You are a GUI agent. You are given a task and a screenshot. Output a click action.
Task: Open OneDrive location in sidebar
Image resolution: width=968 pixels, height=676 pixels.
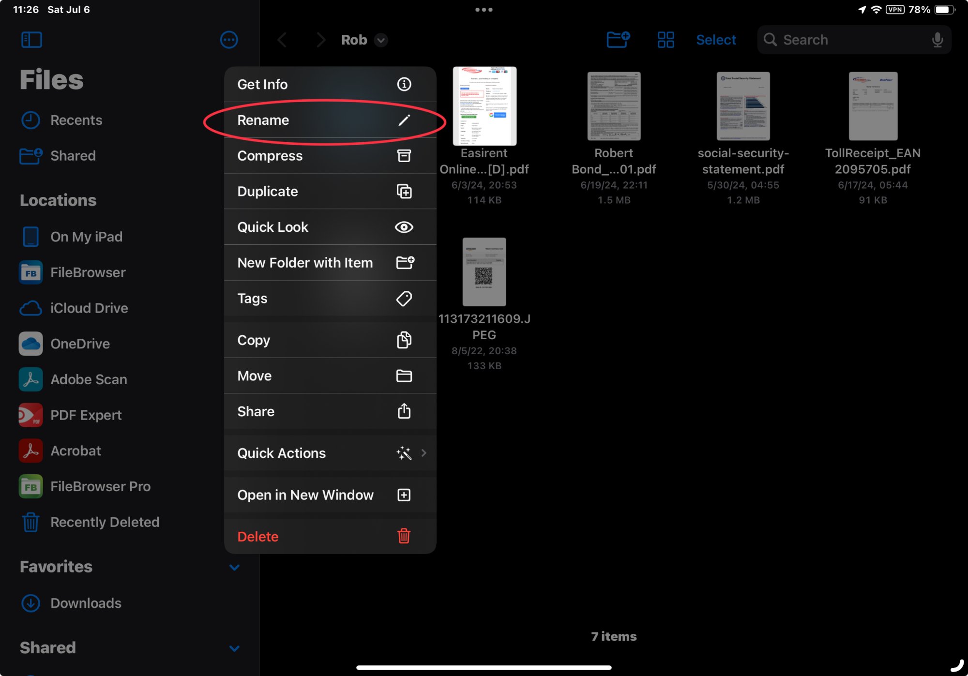(80, 344)
